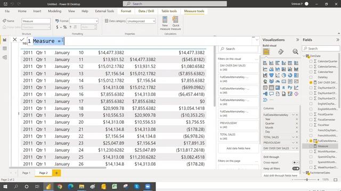Choose the table visual icon
Image resolution: width=341 pixels, height=191 pixels.
click(x=271, y=88)
